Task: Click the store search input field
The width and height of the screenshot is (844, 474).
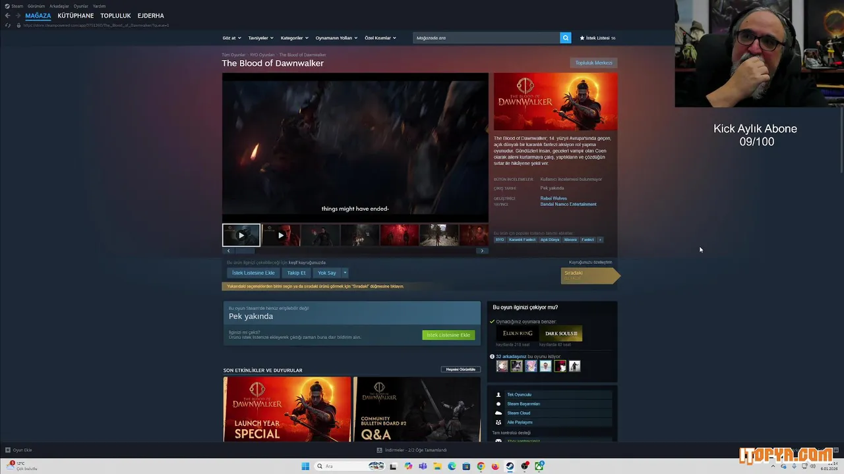Action: [487, 38]
